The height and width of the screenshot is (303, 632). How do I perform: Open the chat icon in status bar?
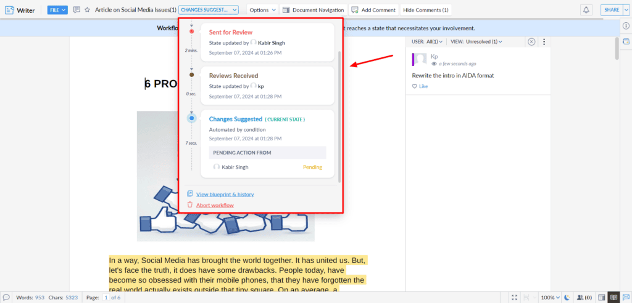[x=6, y=297]
